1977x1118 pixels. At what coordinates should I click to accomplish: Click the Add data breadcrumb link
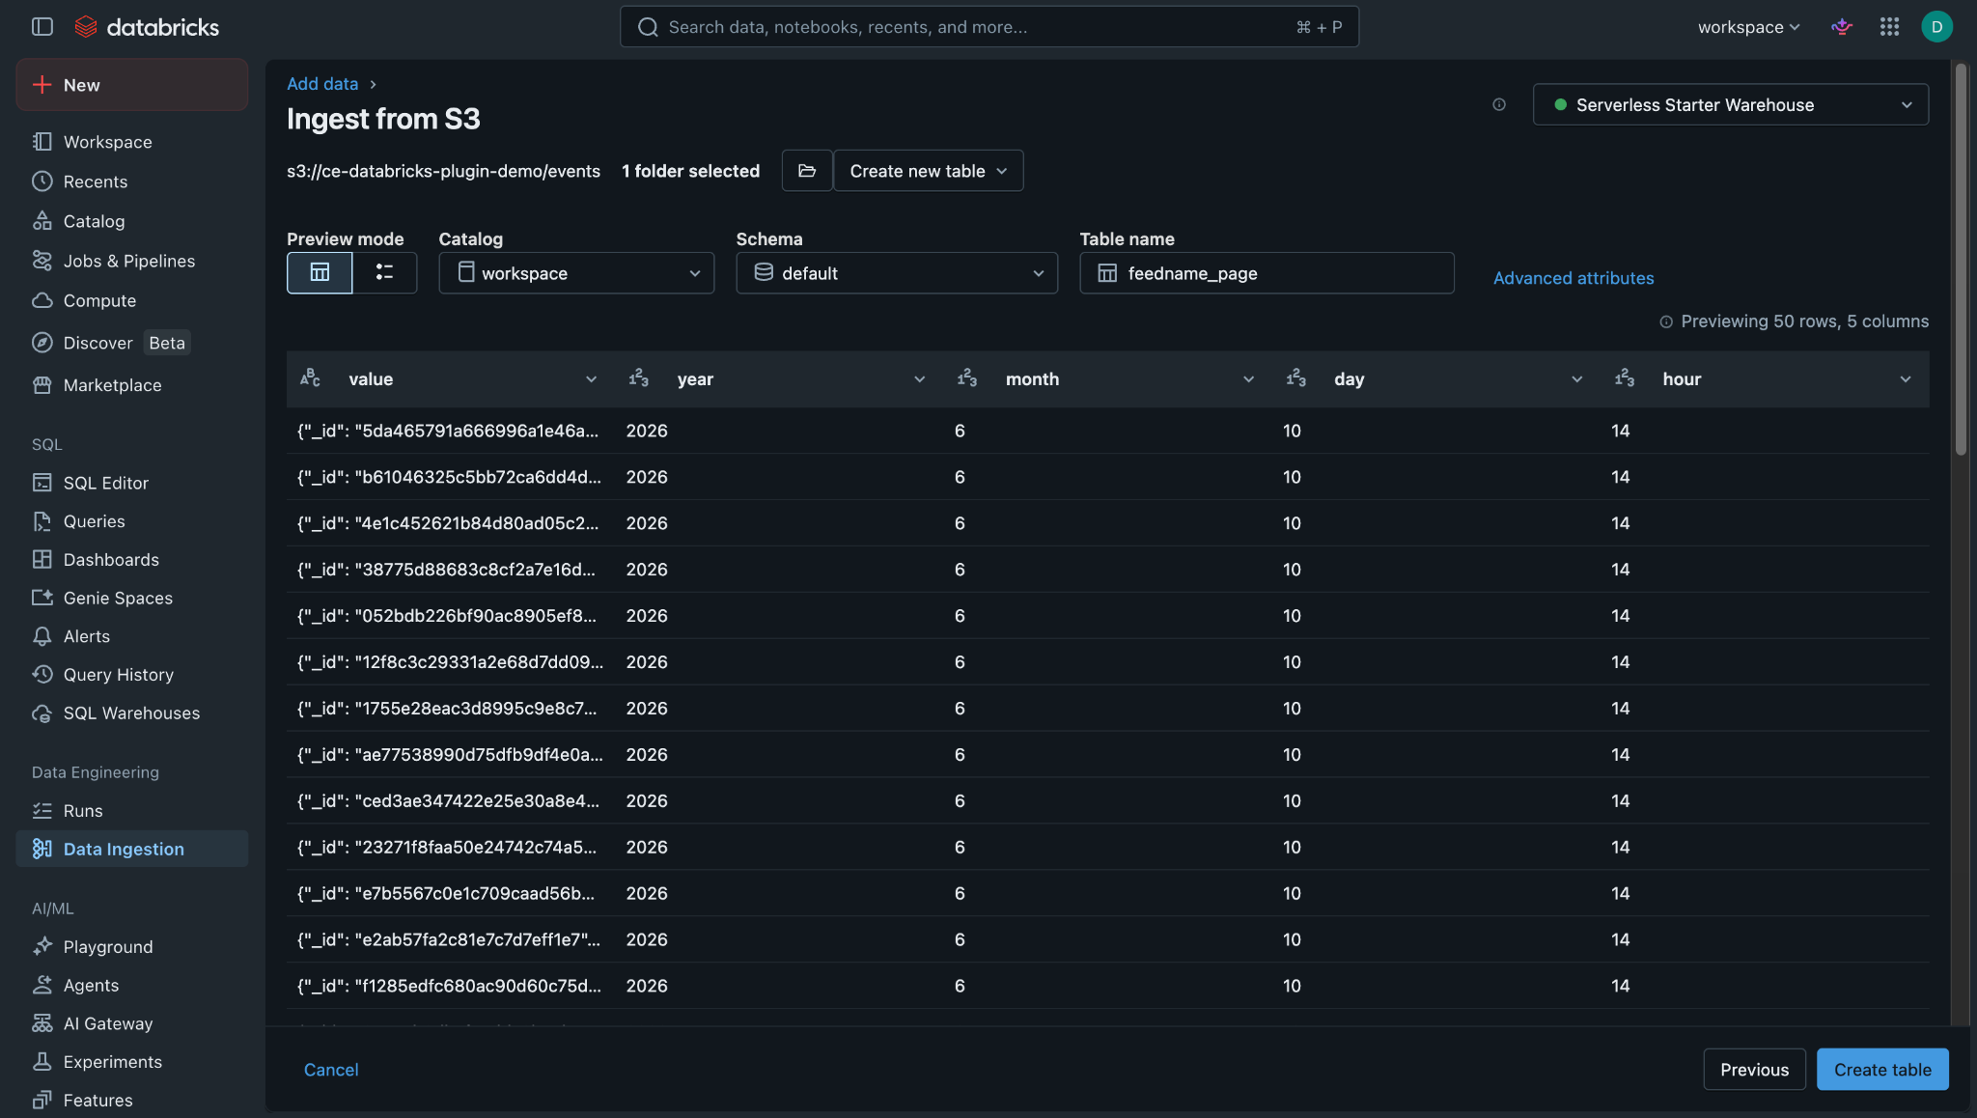[x=322, y=84]
